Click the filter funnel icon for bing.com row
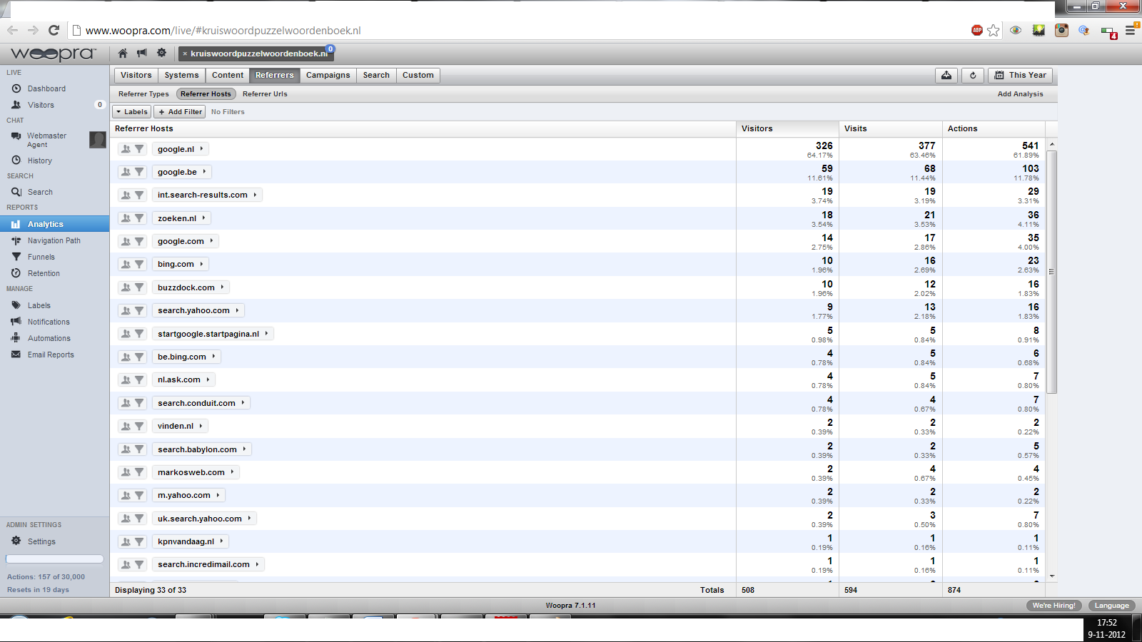This screenshot has width=1142, height=642. [139, 264]
